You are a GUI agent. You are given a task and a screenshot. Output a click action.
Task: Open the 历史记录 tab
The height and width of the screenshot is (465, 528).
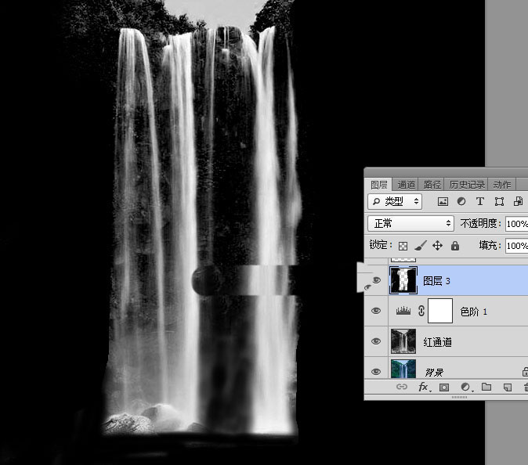(468, 185)
